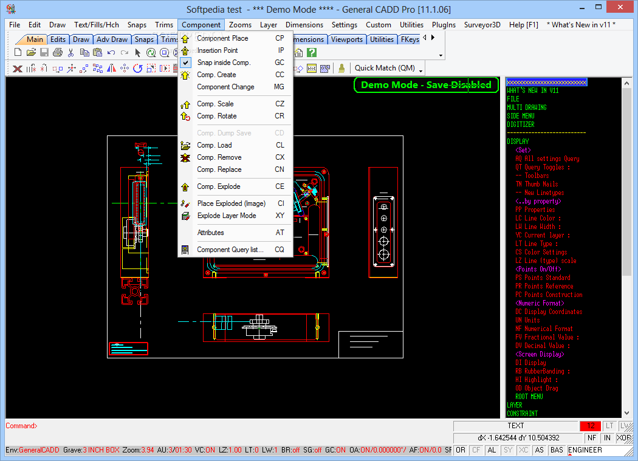The image size is (638, 461).
Task: Choose Attributes from Component menu
Action: (x=236, y=233)
